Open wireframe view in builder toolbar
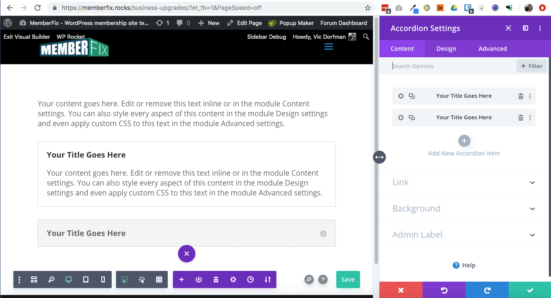The height and width of the screenshot is (298, 551). (x=34, y=279)
